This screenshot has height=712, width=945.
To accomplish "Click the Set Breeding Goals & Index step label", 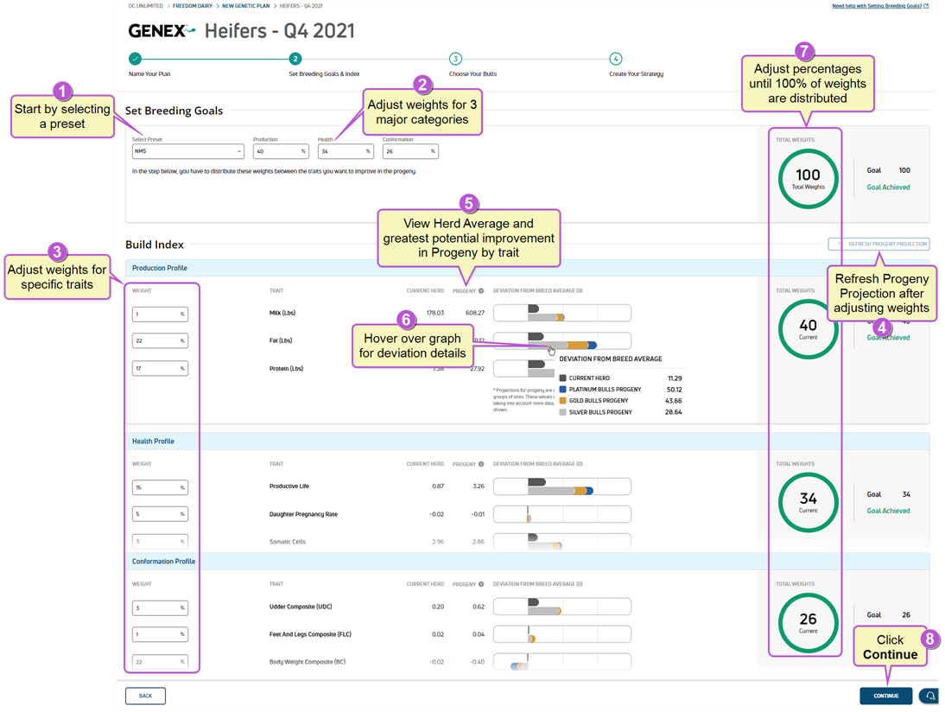I will tap(324, 74).
